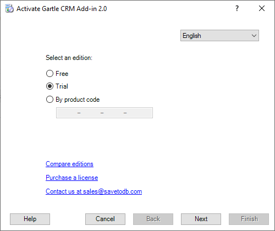Click the last segment of product code field
Image resolution: width=275 pixels, height=231 pixels.
coord(139,113)
